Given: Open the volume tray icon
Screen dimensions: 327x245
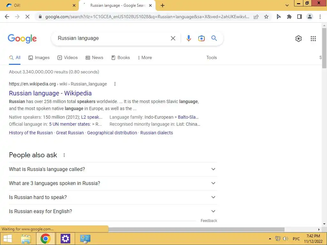Looking at the screenshot, I should (285, 239).
